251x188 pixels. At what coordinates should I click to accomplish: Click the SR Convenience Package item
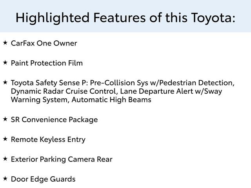click(x=54, y=119)
